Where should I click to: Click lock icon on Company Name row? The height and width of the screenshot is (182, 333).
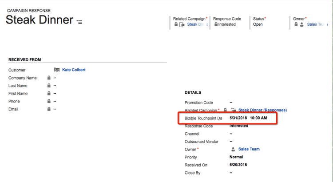coord(49,78)
